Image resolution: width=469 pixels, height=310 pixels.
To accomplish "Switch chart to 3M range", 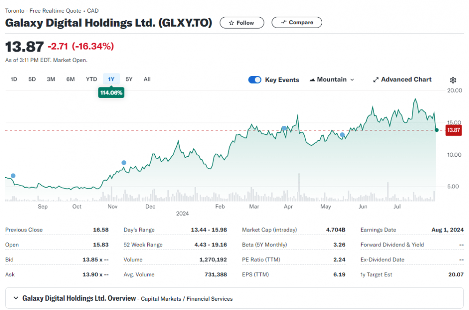I will coord(51,79).
